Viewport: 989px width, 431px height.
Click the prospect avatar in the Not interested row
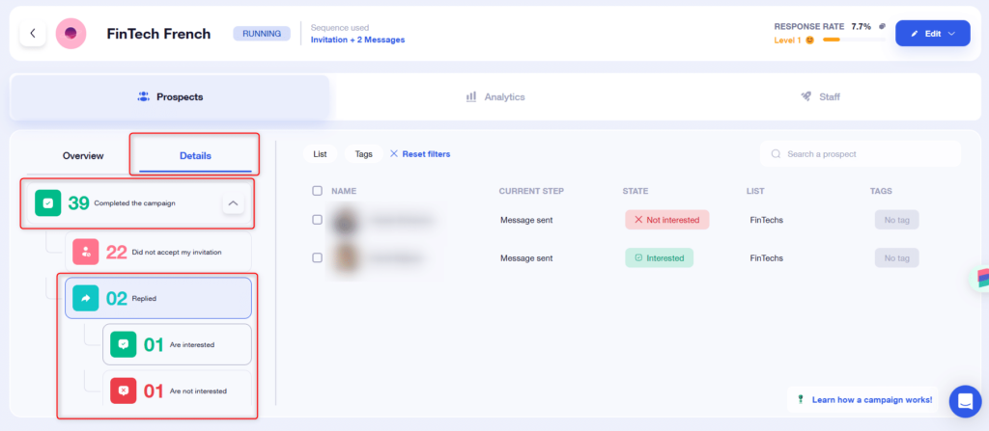(x=345, y=221)
